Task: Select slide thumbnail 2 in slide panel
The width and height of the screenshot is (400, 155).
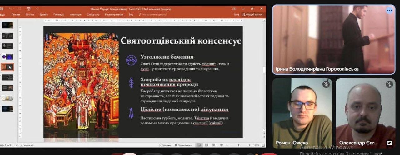Action: pyautogui.click(x=7, y=35)
